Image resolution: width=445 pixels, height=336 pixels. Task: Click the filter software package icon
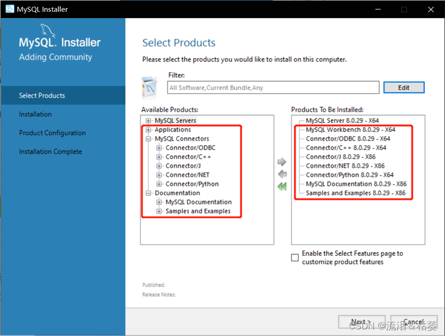point(149,87)
